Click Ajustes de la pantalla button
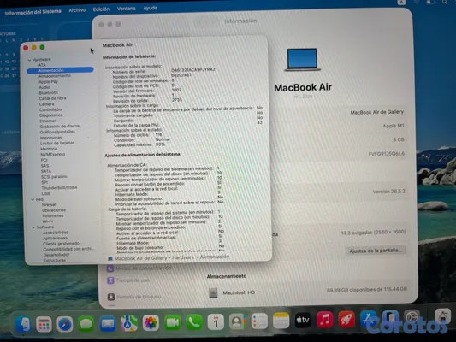Image resolution: width=456 pixels, height=342 pixels. coord(376,251)
